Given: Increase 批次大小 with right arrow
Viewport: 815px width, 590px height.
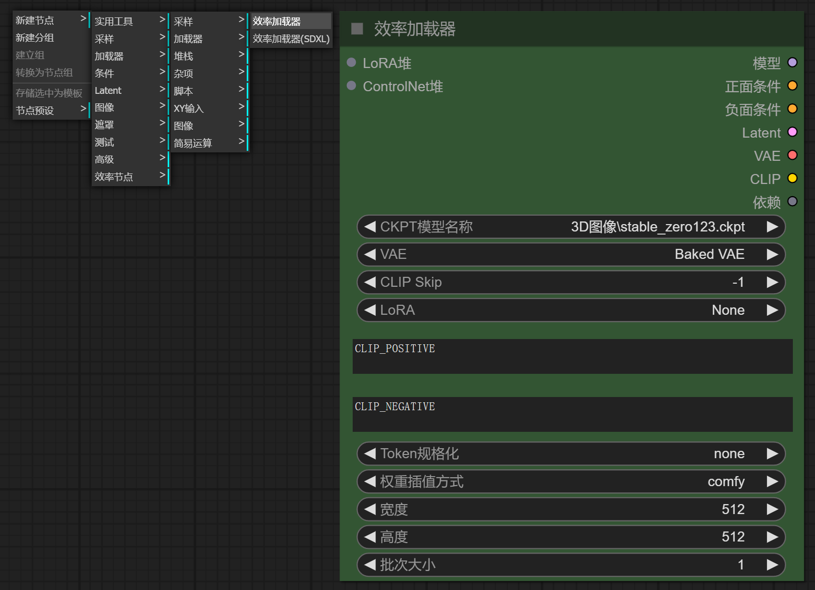Looking at the screenshot, I should pos(772,565).
